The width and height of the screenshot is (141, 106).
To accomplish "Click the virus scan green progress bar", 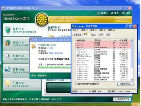I will tap(55, 67).
